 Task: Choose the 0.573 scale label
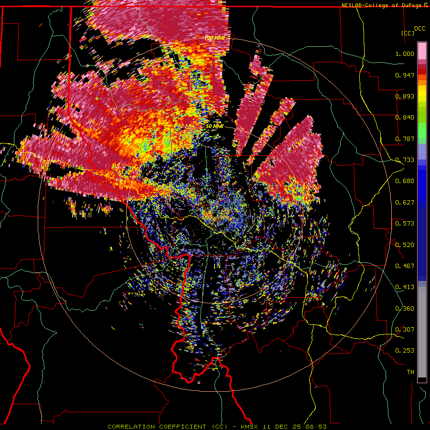coord(405,224)
